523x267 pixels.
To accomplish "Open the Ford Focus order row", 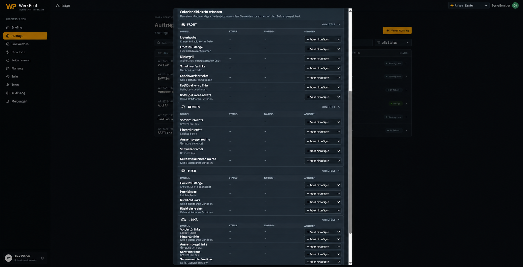I will [283, 117].
